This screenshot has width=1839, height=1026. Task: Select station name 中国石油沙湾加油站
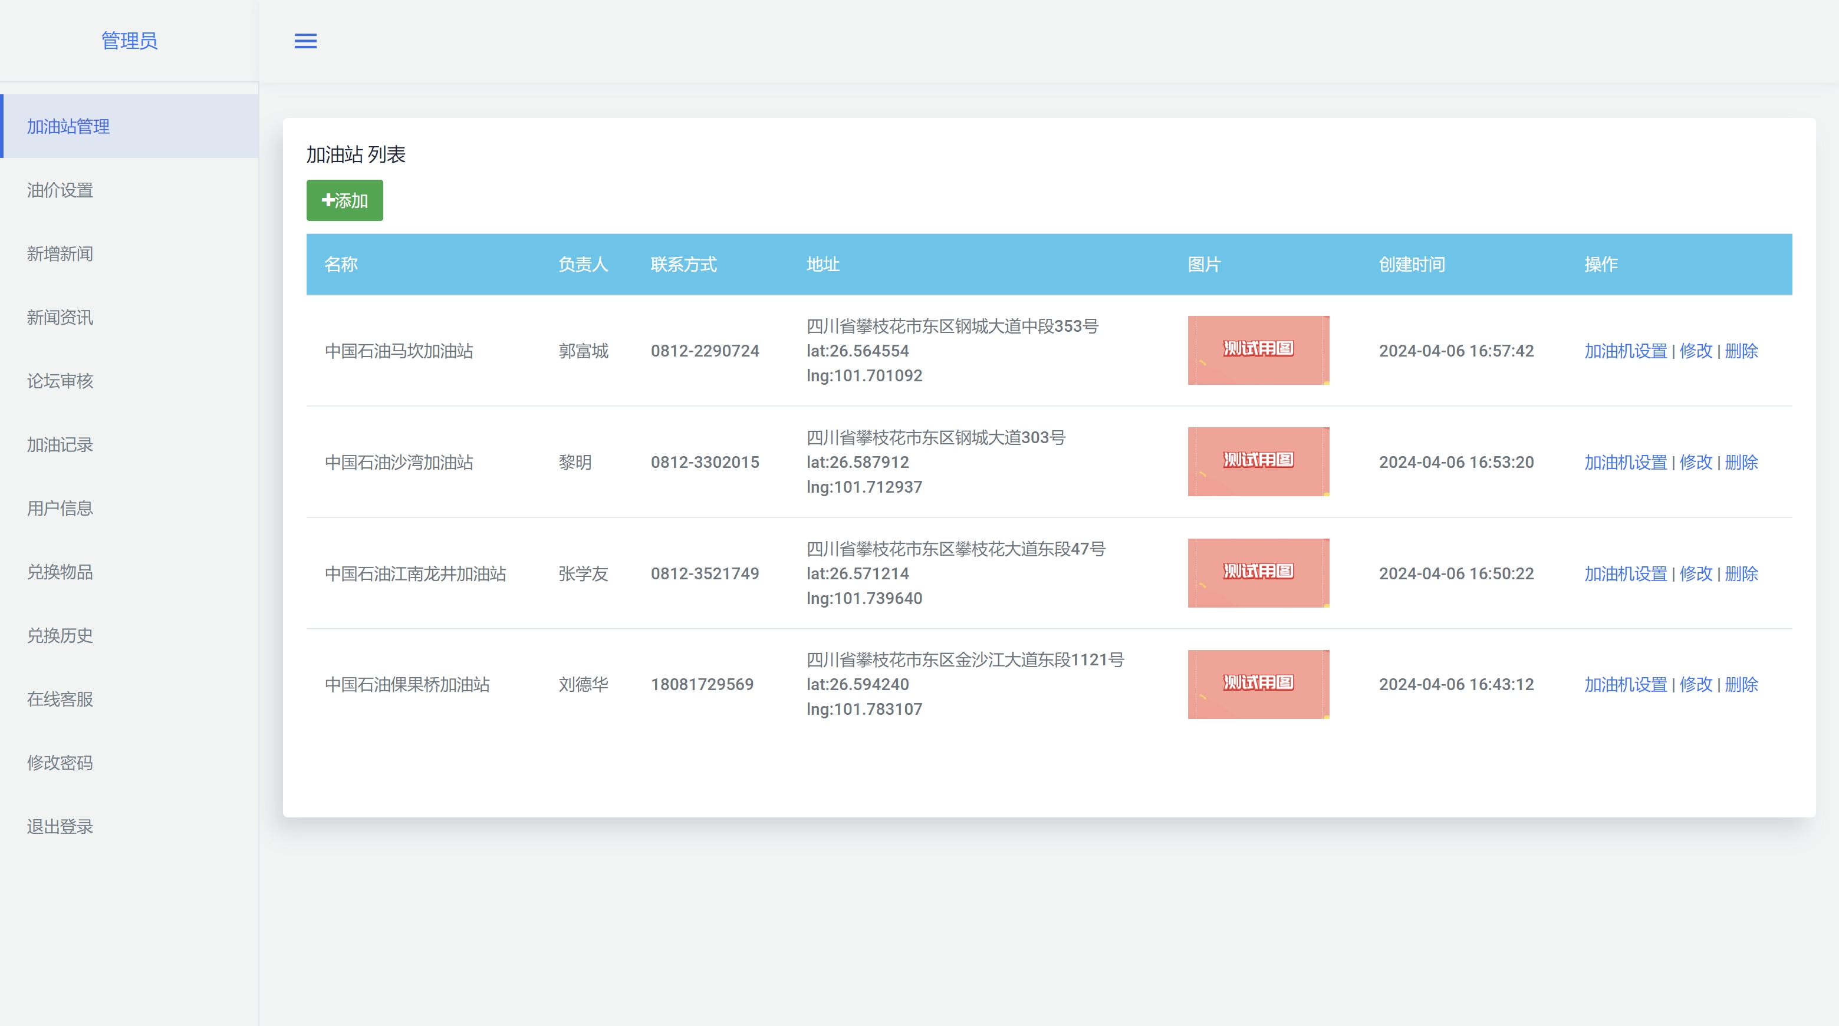pyautogui.click(x=399, y=463)
